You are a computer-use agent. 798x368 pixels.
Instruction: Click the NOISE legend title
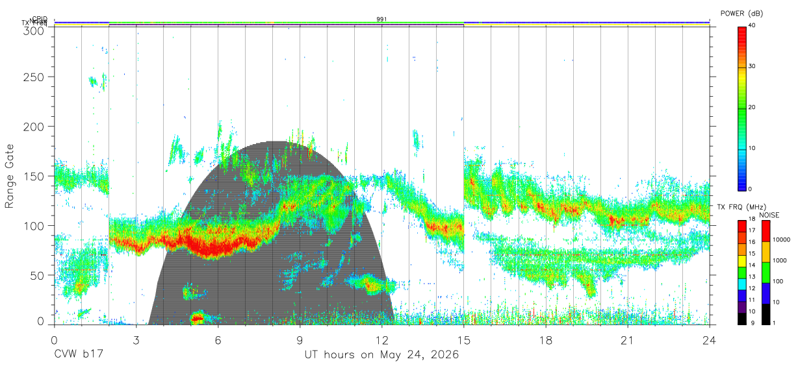[x=769, y=215]
